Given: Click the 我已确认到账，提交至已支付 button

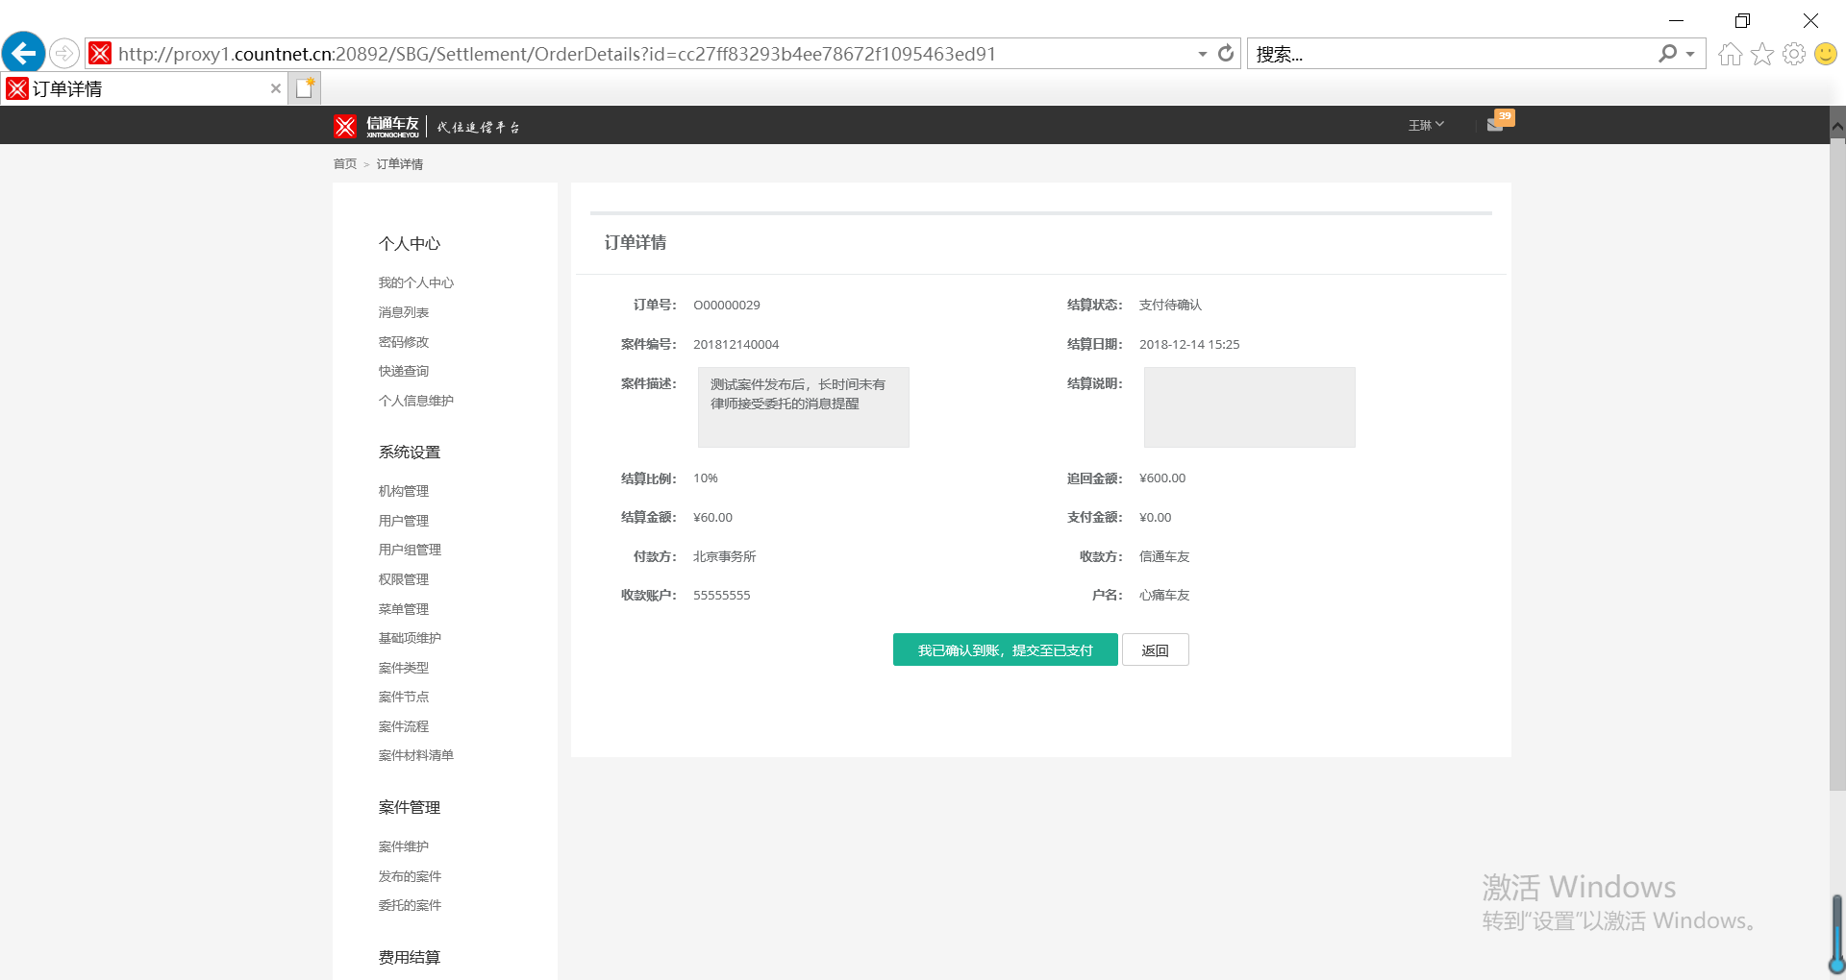Looking at the screenshot, I should pos(1005,650).
